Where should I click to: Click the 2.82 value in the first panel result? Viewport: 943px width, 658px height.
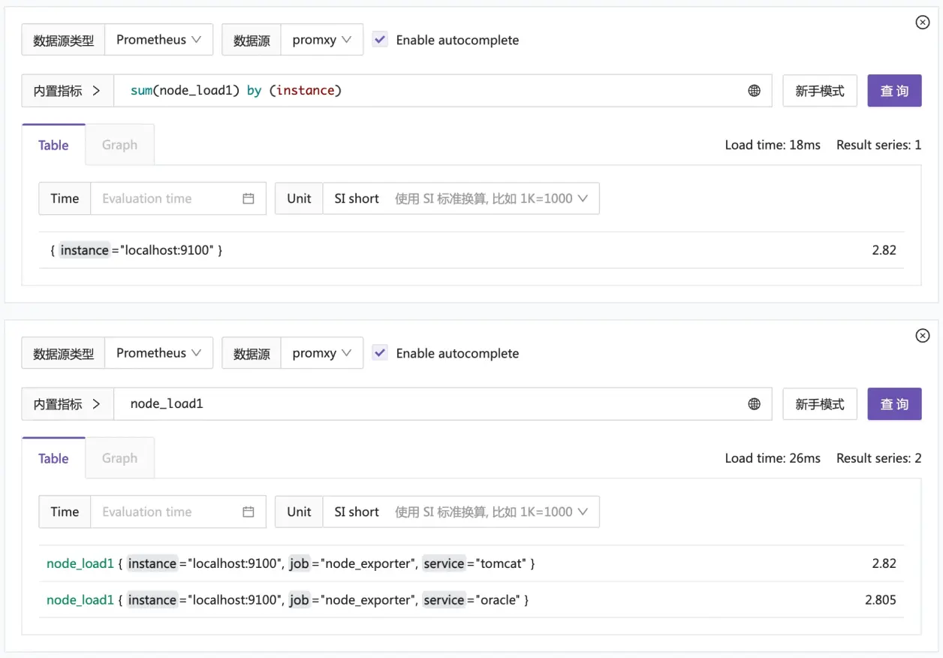click(884, 250)
